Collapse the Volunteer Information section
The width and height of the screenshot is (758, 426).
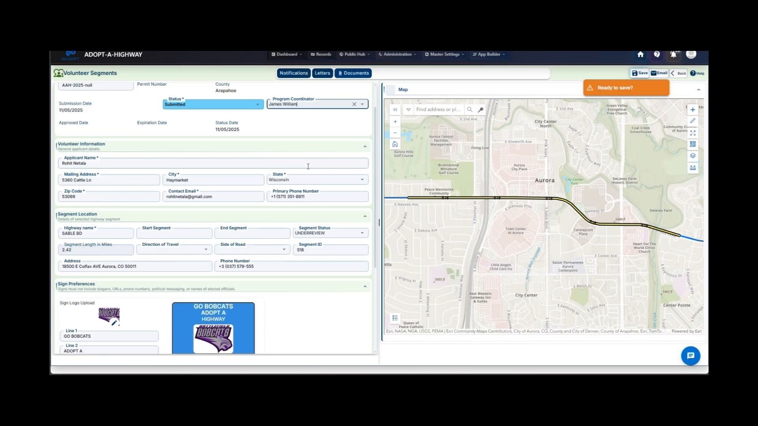point(365,146)
